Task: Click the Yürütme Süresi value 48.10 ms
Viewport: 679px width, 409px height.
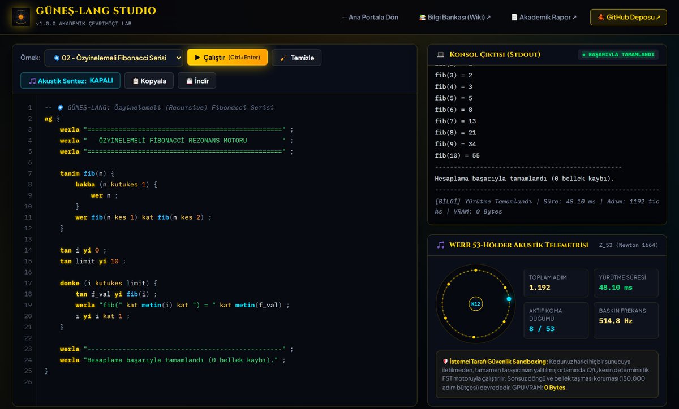Action: 616,288
